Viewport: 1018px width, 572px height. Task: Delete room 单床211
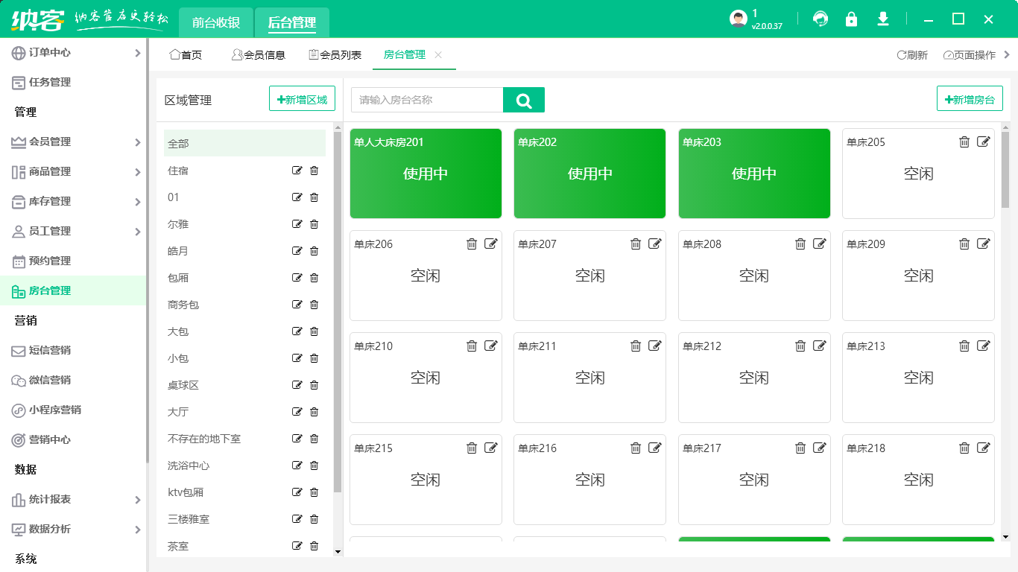point(636,346)
